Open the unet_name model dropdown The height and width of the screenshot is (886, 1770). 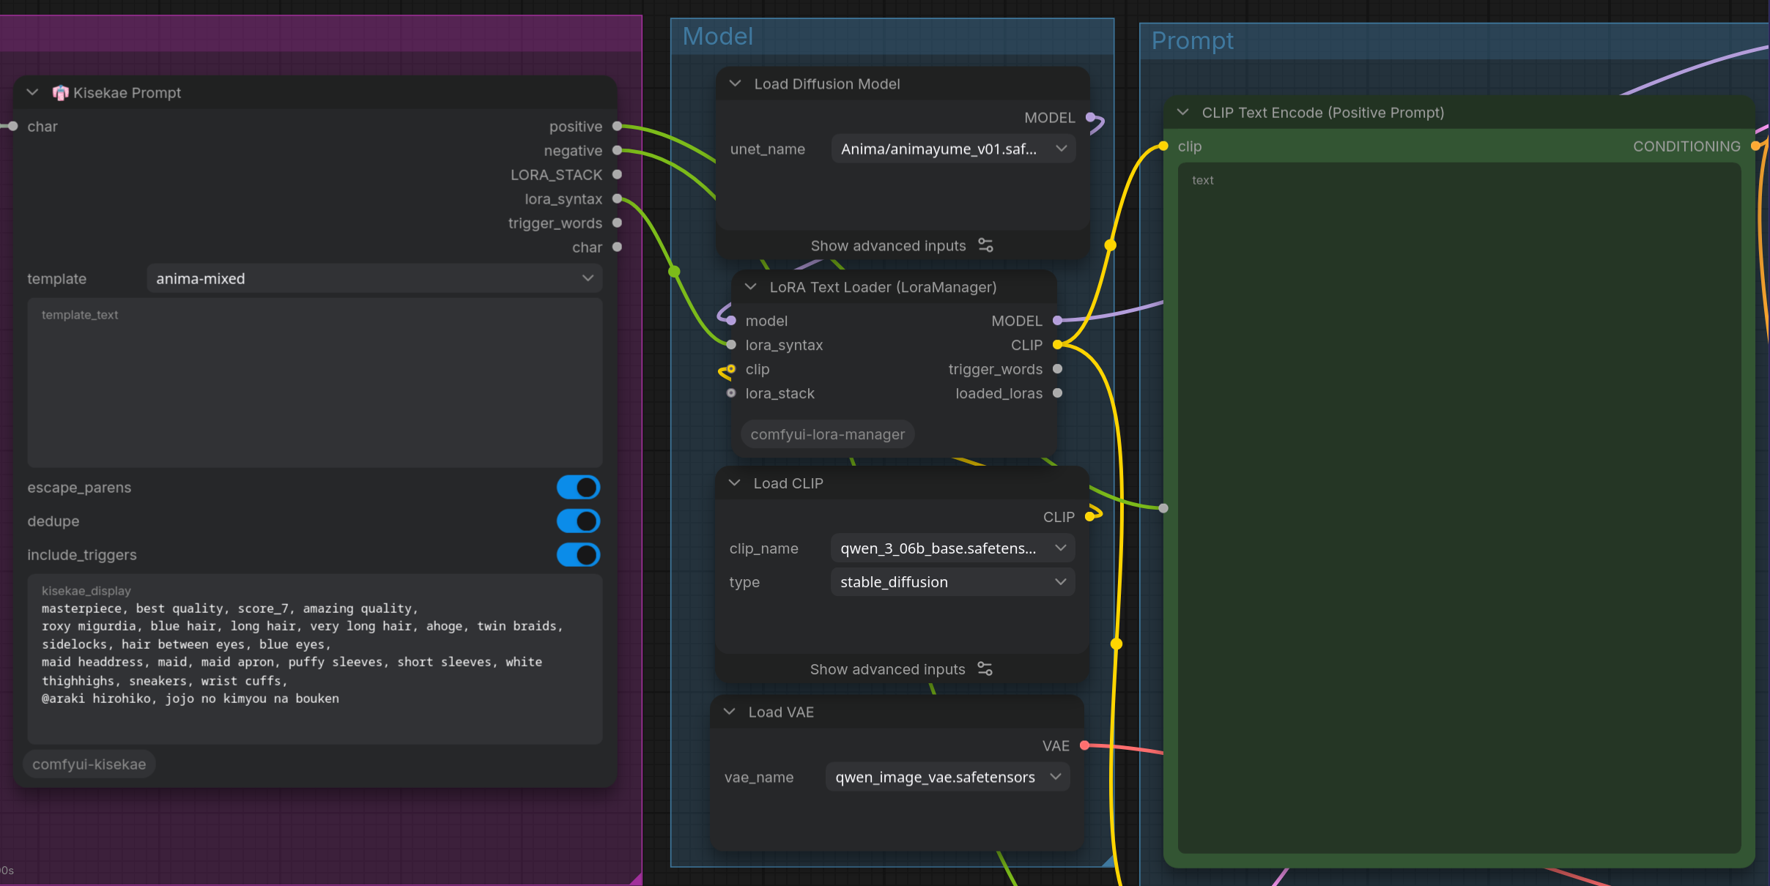pyautogui.click(x=953, y=149)
